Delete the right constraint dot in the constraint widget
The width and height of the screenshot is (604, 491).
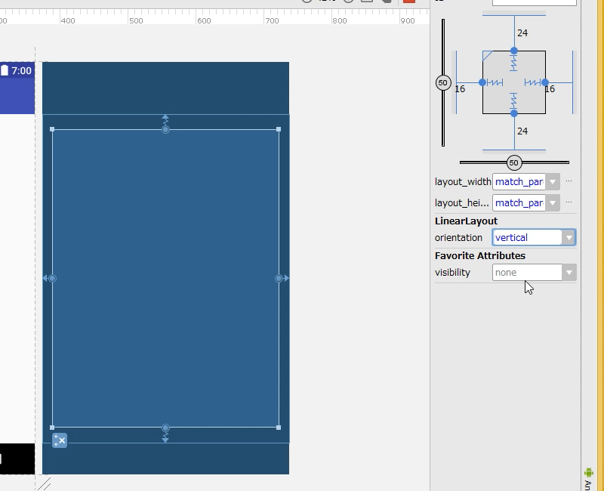(545, 82)
